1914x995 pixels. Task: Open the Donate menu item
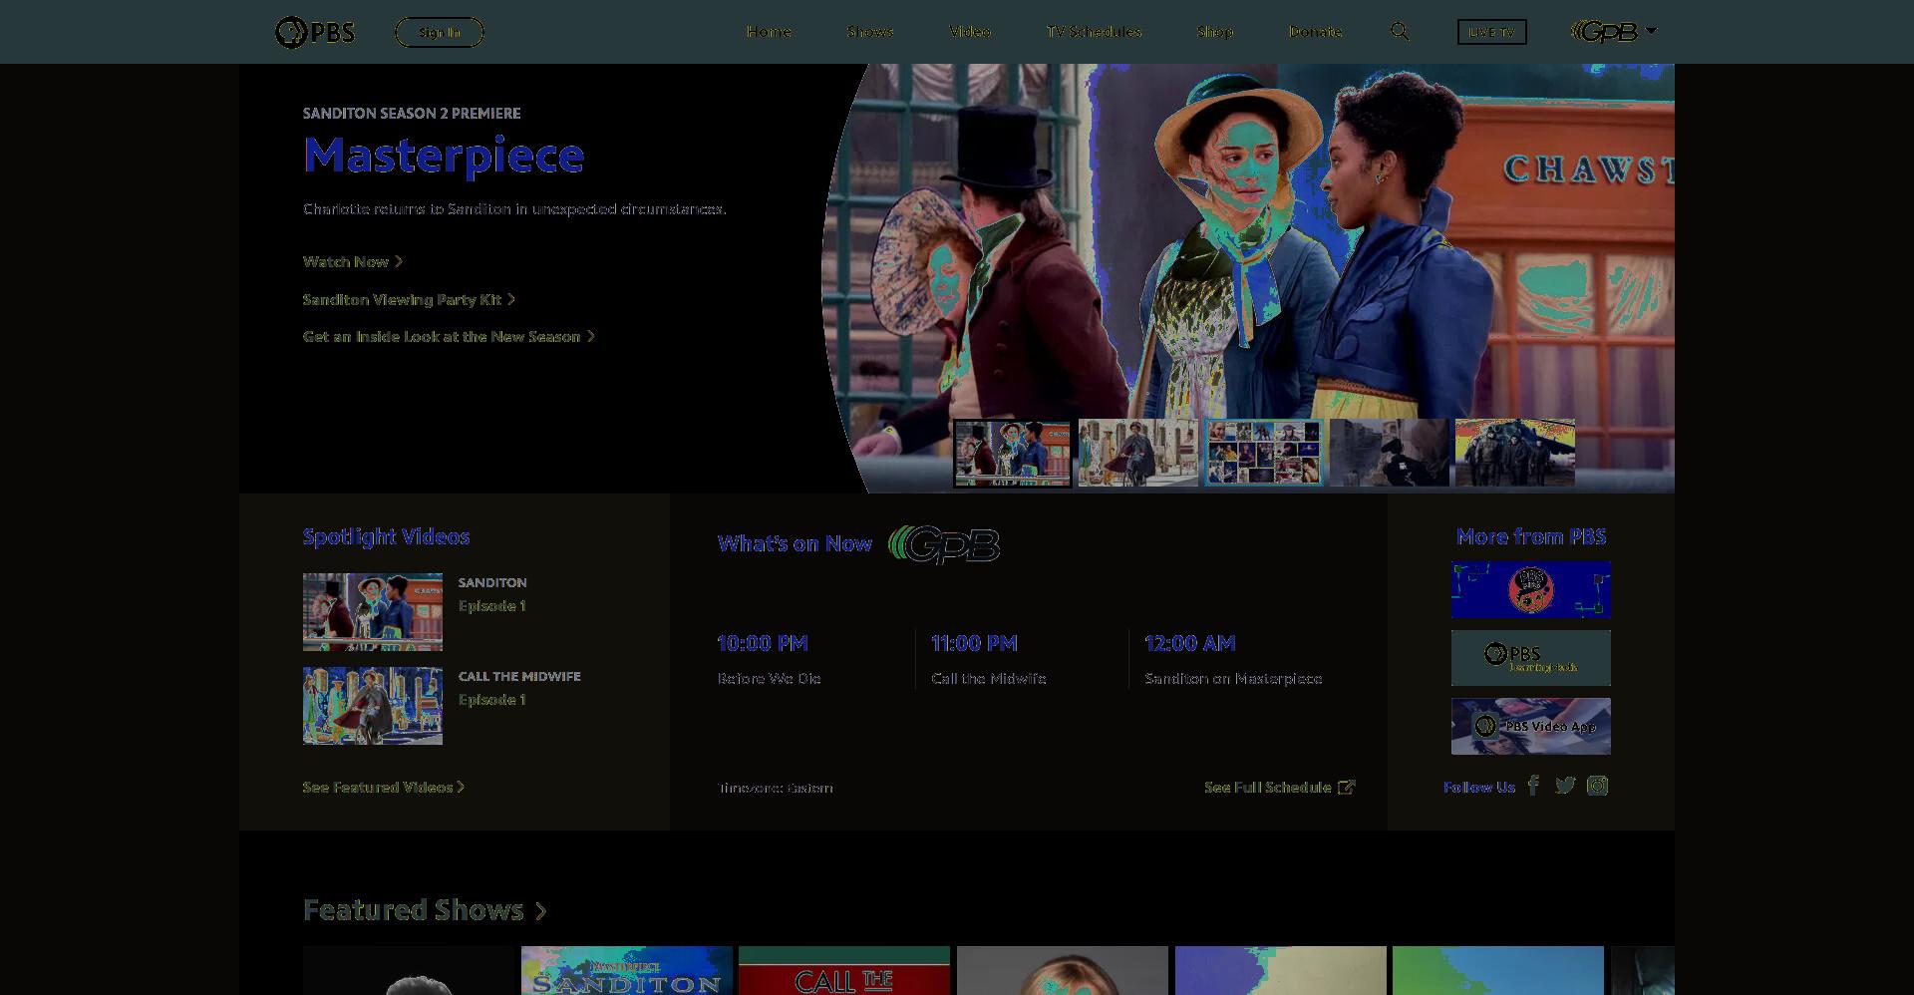(x=1315, y=32)
